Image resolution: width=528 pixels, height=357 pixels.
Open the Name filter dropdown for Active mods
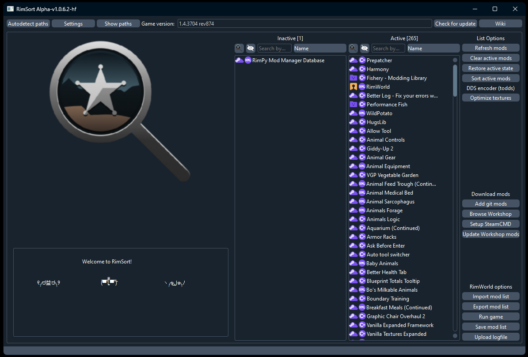(433, 49)
